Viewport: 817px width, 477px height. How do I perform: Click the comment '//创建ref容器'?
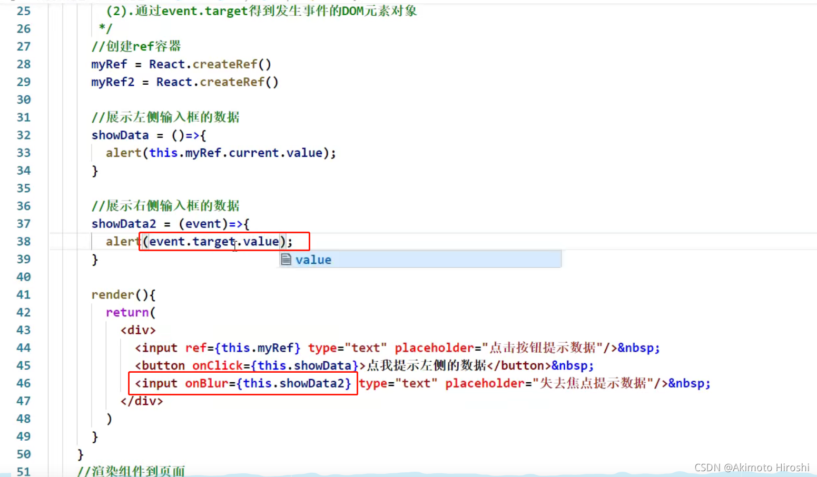coord(136,46)
